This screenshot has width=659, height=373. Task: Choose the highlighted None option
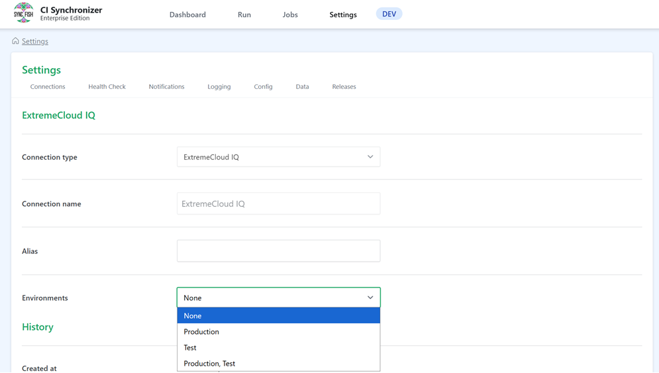pyautogui.click(x=279, y=316)
